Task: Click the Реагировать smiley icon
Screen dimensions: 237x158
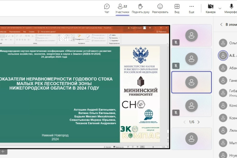Action: (160, 8)
